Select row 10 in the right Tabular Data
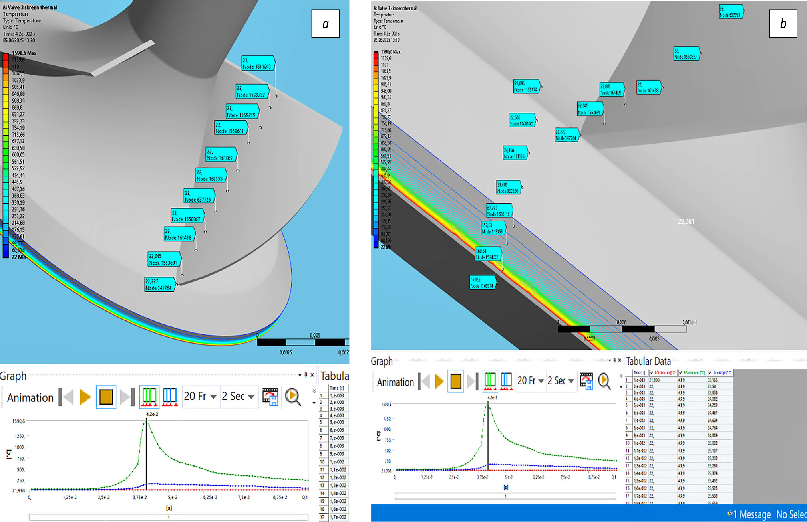The height and width of the screenshot is (522, 807). pyautogui.click(x=628, y=443)
